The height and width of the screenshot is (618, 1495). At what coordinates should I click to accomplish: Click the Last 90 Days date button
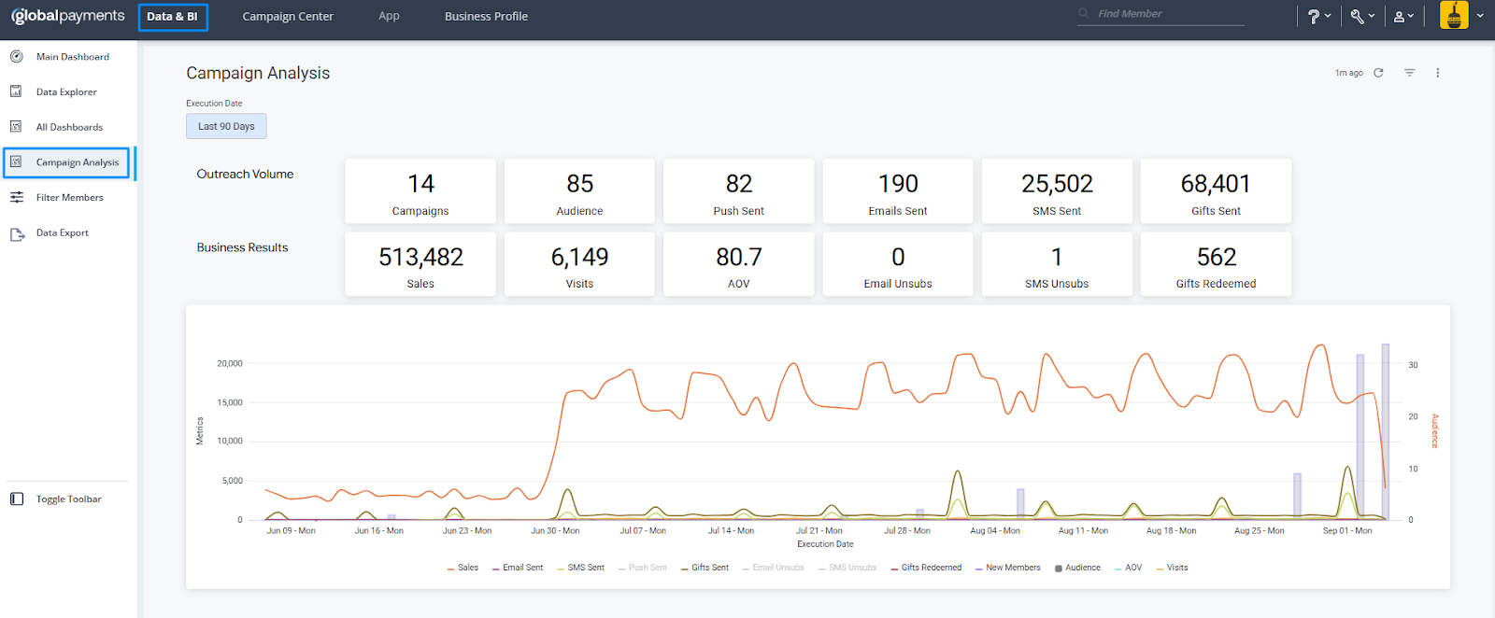(x=226, y=126)
